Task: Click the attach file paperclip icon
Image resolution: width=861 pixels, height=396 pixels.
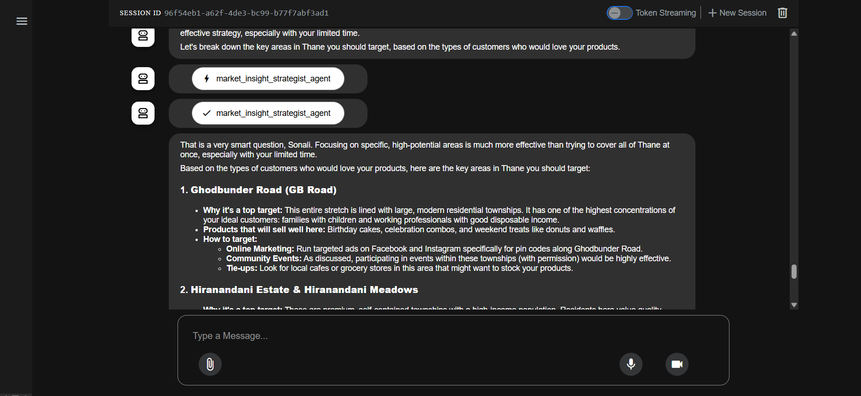Action: coord(210,364)
